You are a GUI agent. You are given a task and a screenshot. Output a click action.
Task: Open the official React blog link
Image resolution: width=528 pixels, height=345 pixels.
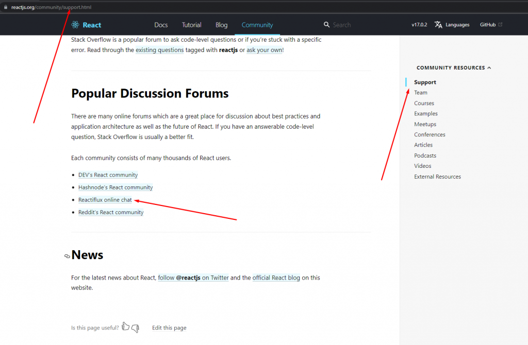pyautogui.click(x=276, y=278)
